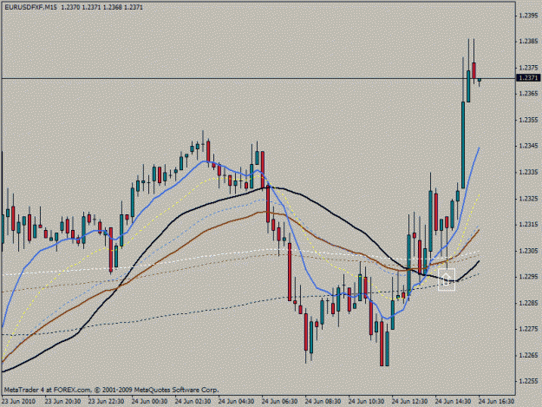The width and height of the screenshot is (542, 407).
Task: Click the time label 24 Jun 16:30
Action: pyautogui.click(x=496, y=402)
